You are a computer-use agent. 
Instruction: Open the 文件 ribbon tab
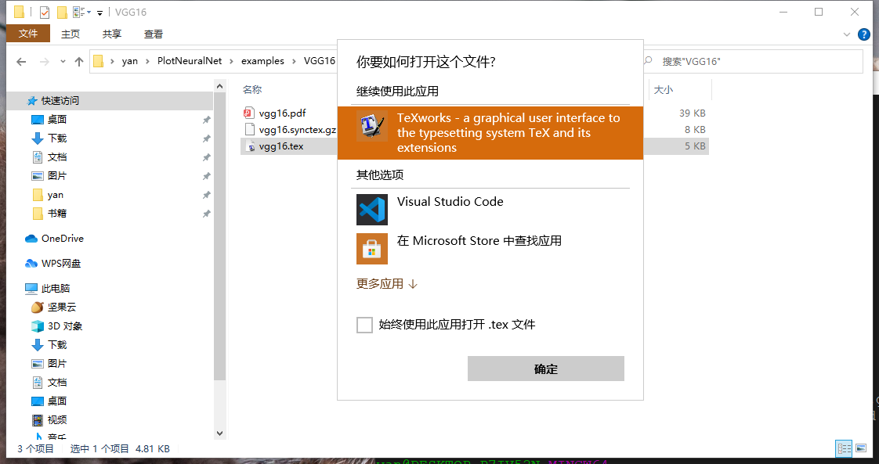pyautogui.click(x=28, y=34)
